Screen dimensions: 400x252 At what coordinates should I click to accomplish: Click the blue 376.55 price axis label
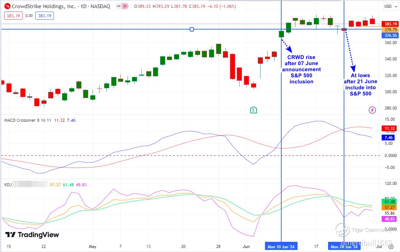(x=390, y=36)
